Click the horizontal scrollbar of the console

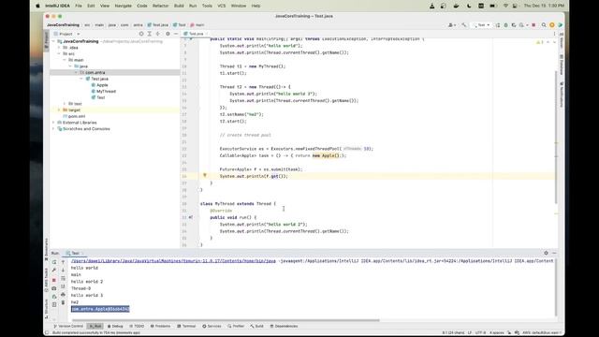click(x=226, y=320)
